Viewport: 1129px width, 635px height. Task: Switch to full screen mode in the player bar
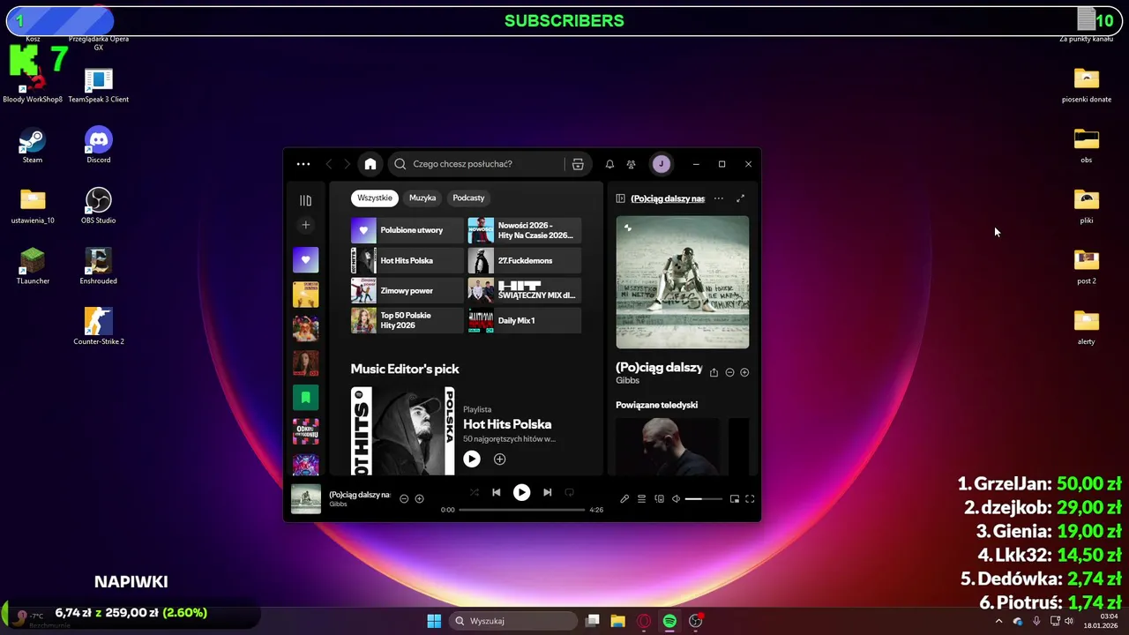750,499
